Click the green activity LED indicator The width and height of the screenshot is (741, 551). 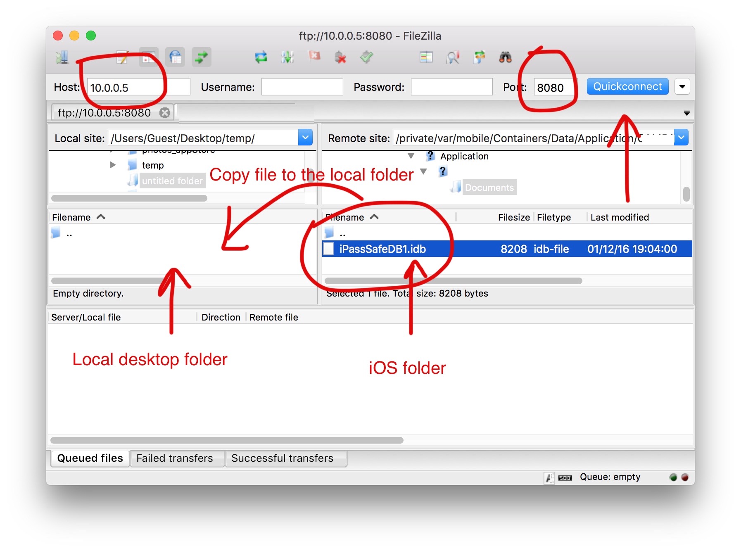click(673, 477)
